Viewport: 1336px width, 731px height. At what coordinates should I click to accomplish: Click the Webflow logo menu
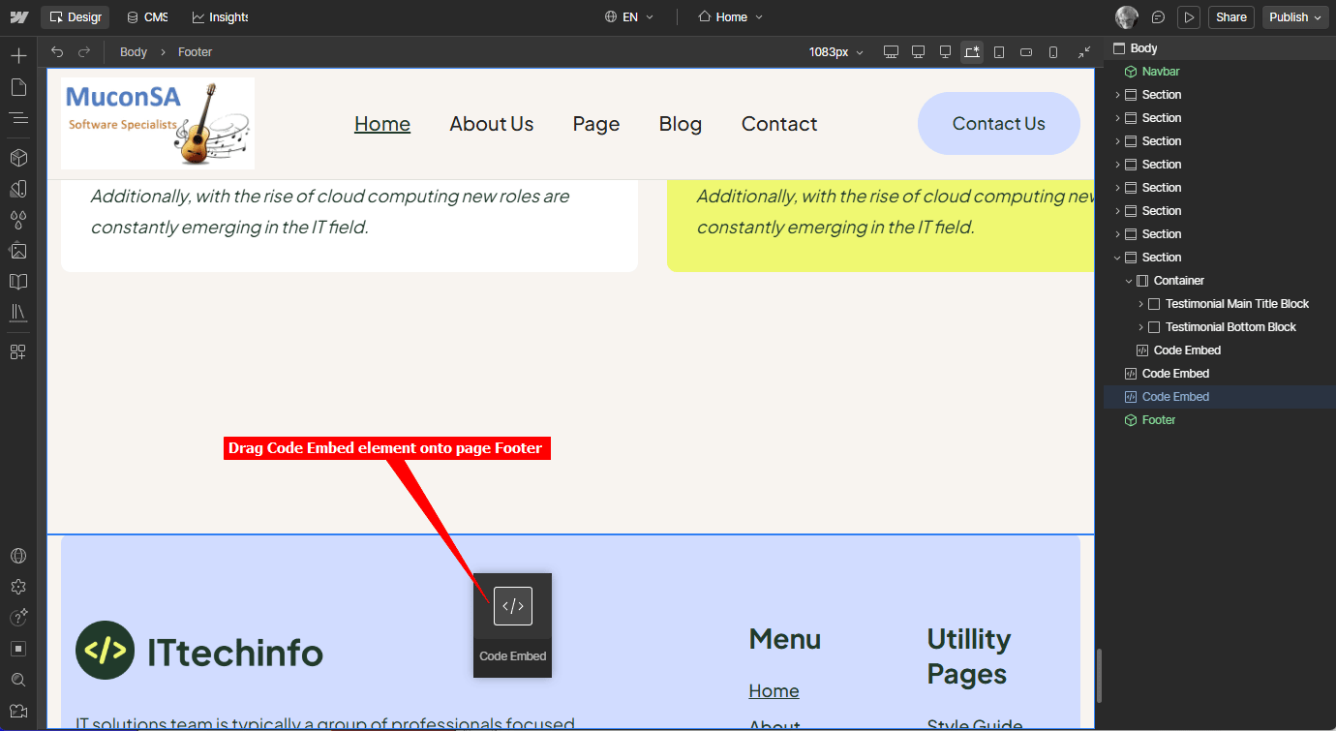(x=19, y=17)
